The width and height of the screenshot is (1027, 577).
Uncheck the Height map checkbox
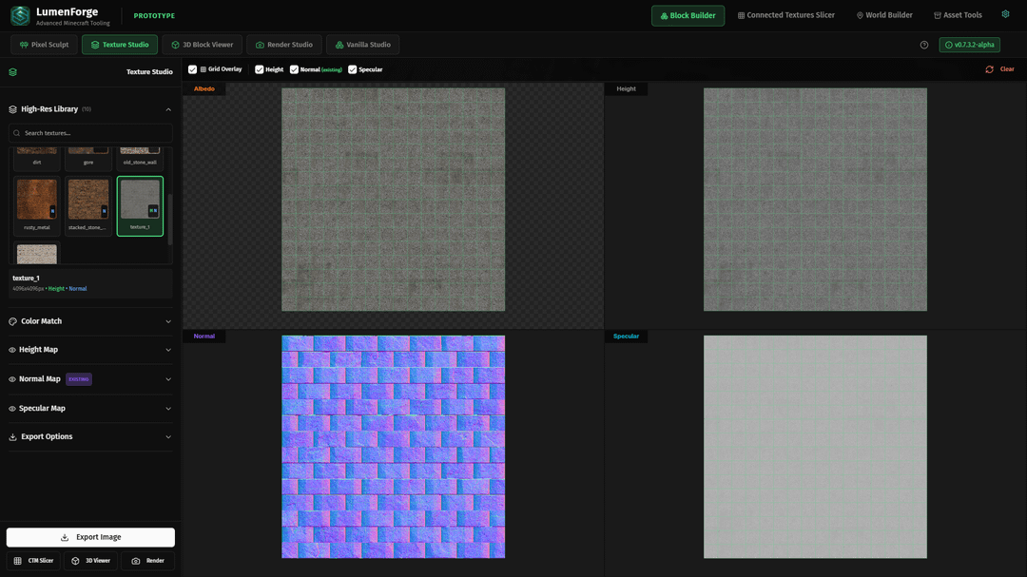click(x=260, y=69)
